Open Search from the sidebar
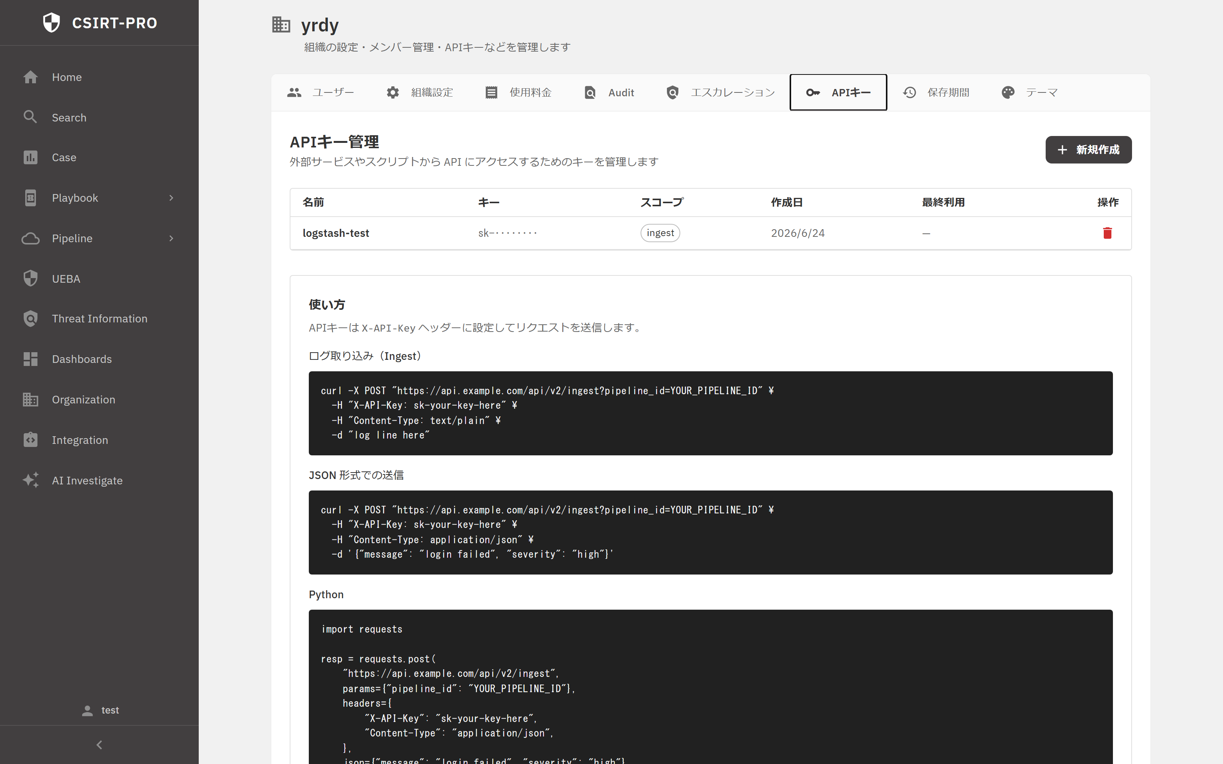The height and width of the screenshot is (764, 1223). [x=99, y=117]
